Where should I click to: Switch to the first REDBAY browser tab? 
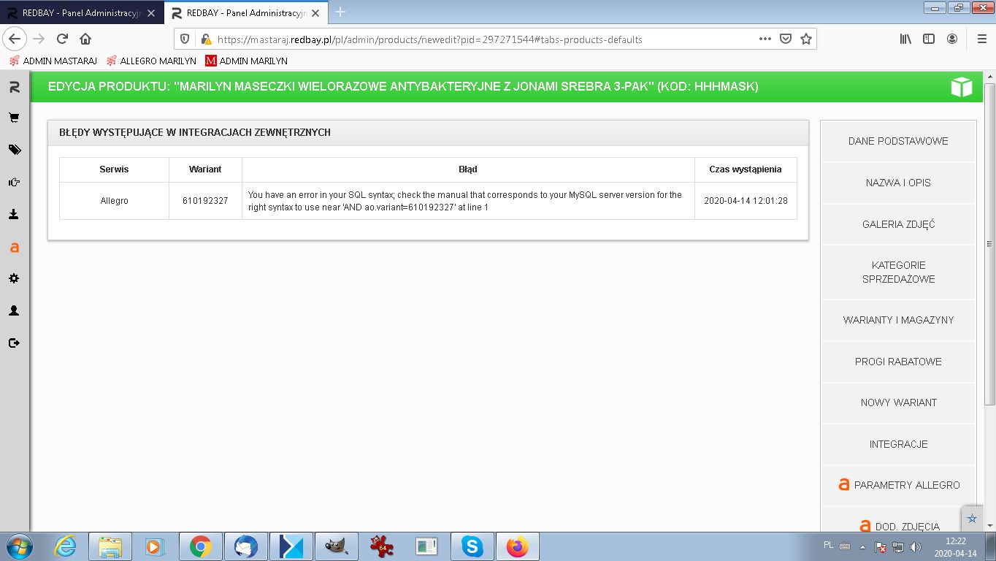80,13
